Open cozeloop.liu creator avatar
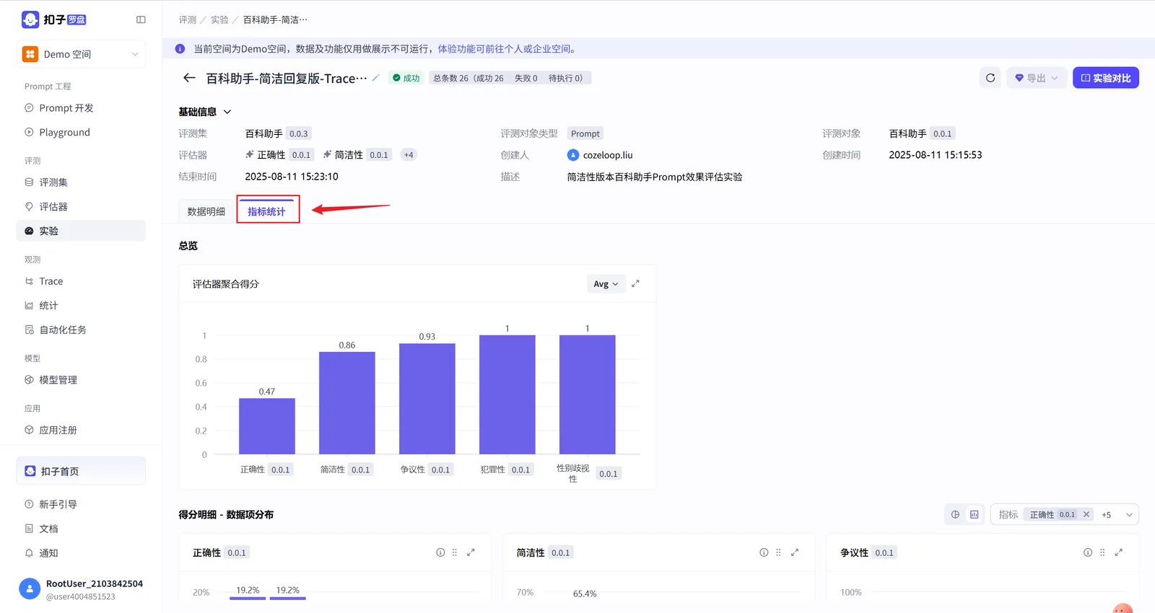1155x613 pixels. click(x=573, y=155)
